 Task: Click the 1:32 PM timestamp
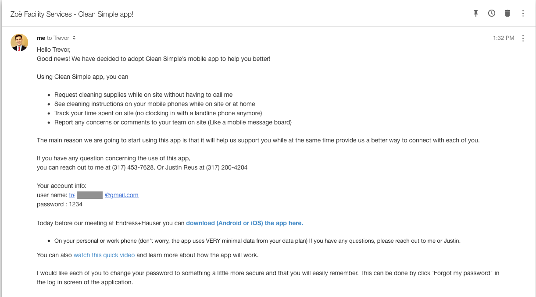pyautogui.click(x=504, y=38)
